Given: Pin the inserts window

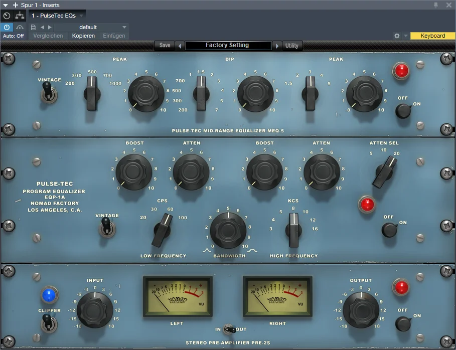Looking at the screenshot, I should click(x=436, y=5).
